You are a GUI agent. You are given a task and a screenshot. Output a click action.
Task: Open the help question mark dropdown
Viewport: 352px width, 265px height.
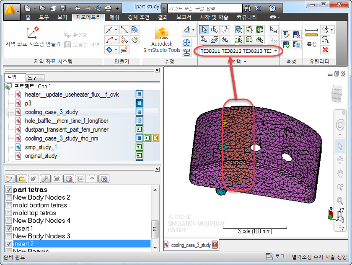280,8
